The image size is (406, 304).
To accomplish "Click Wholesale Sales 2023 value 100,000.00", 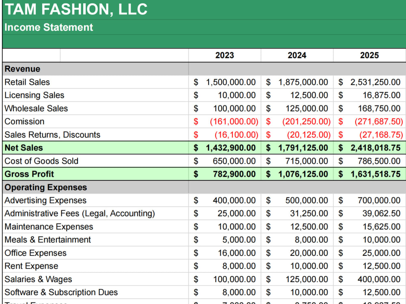I will click(234, 108).
